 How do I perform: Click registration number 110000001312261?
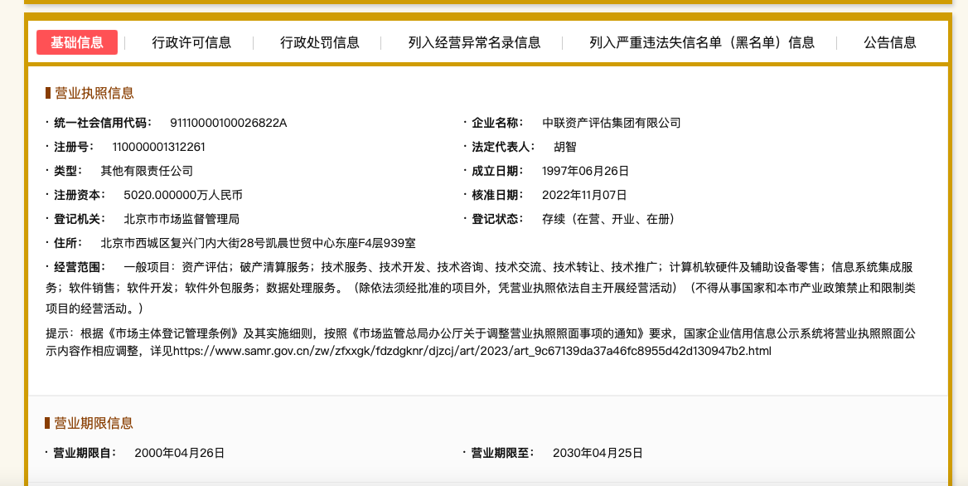tap(158, 147)
